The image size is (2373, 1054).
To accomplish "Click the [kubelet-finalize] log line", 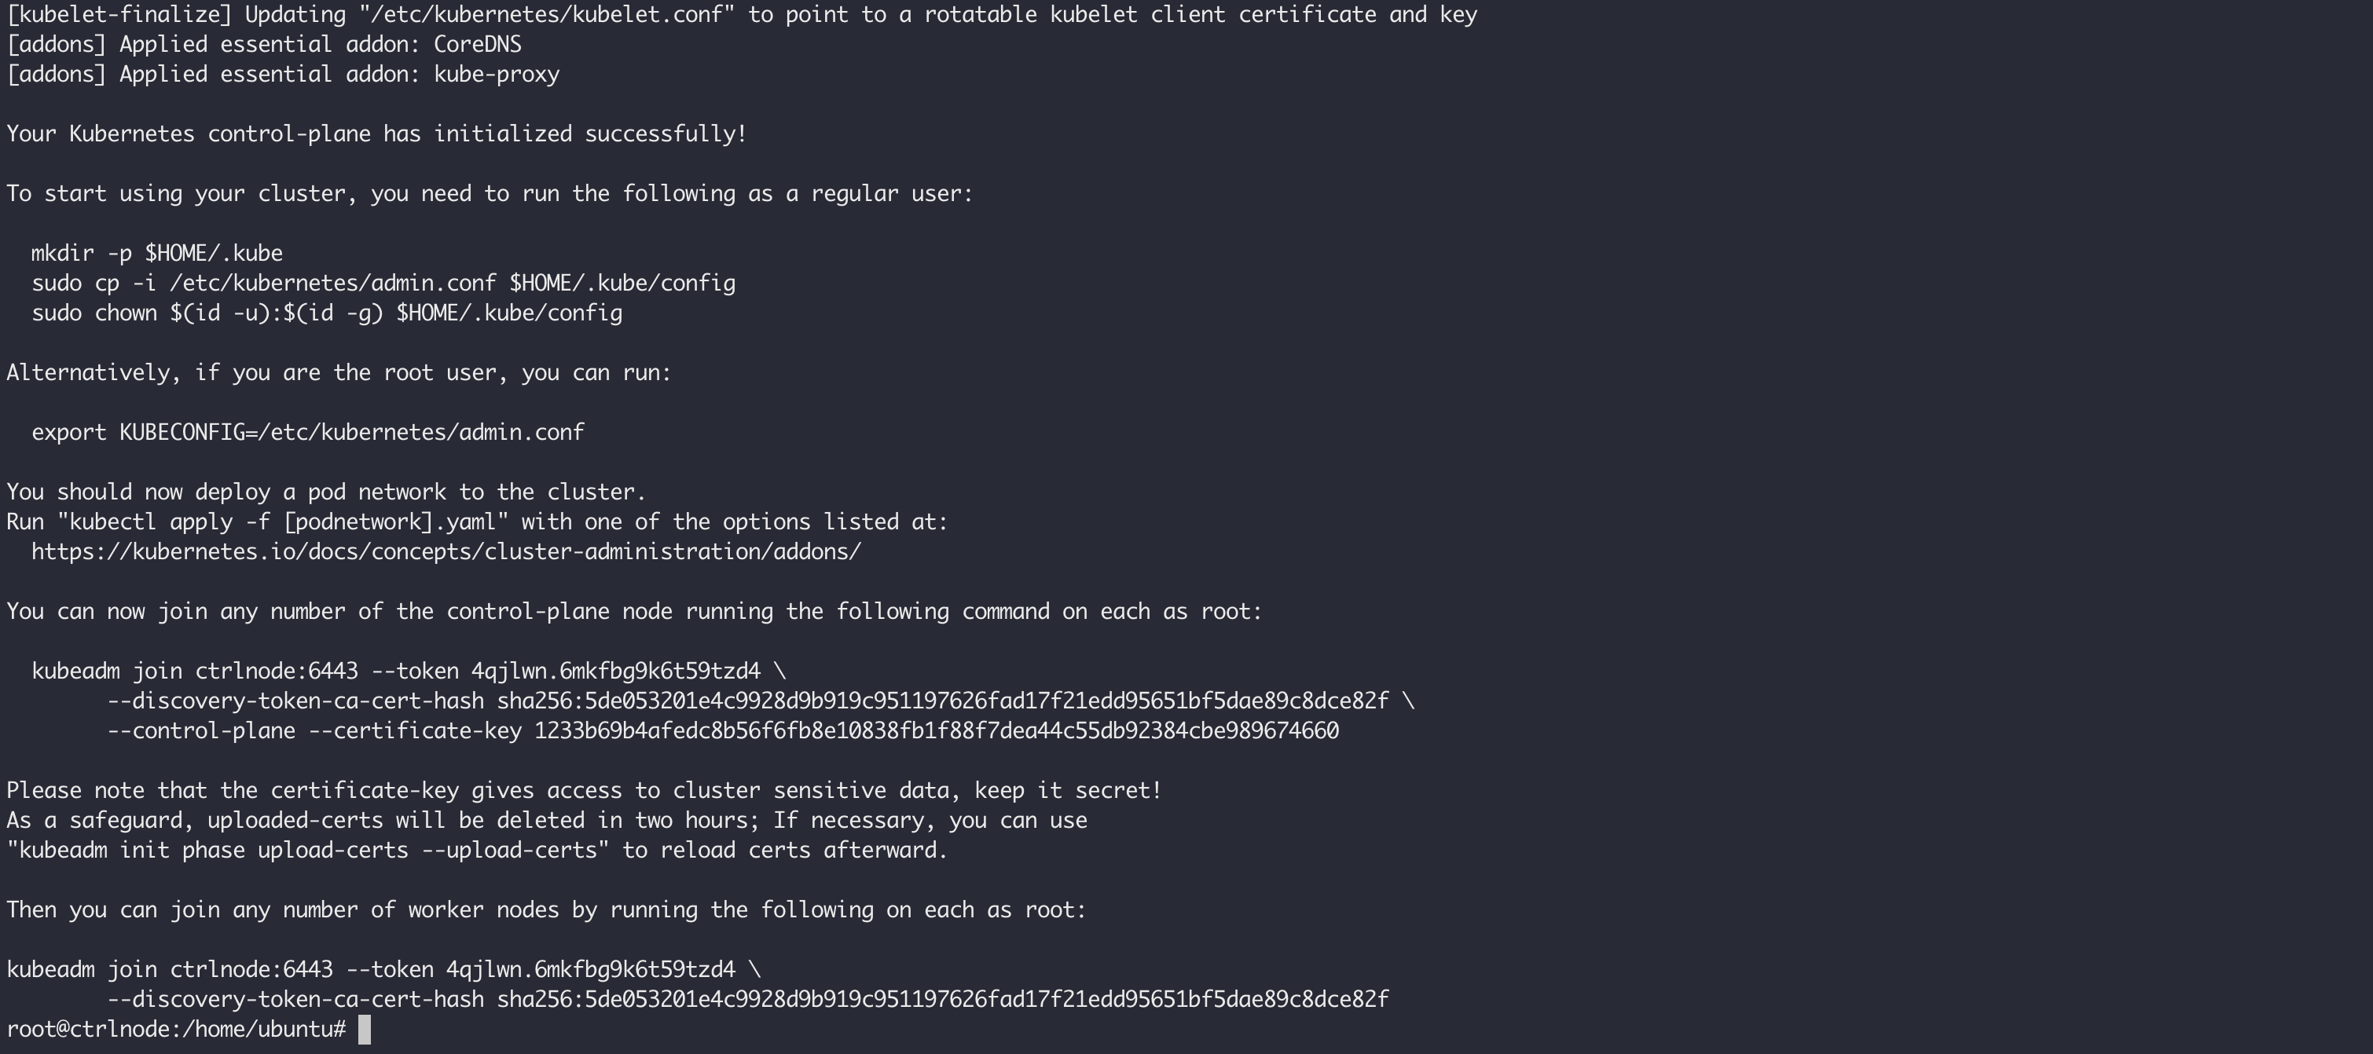I will coord(742,16).
